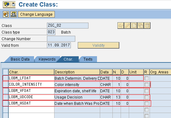The image size is (171, 118).
Task: Click the Other Object icon in application toolbar
Action: 6,14
